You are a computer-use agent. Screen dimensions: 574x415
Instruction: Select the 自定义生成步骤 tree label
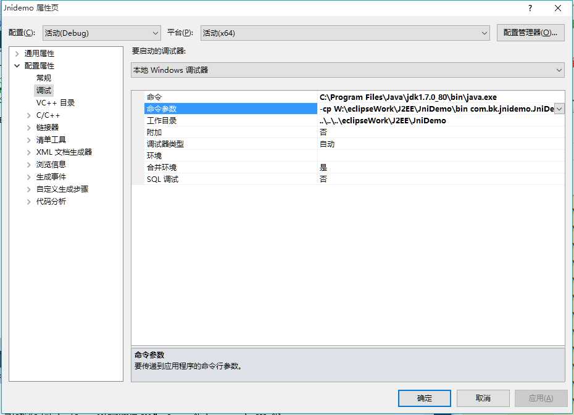(62, 189)
